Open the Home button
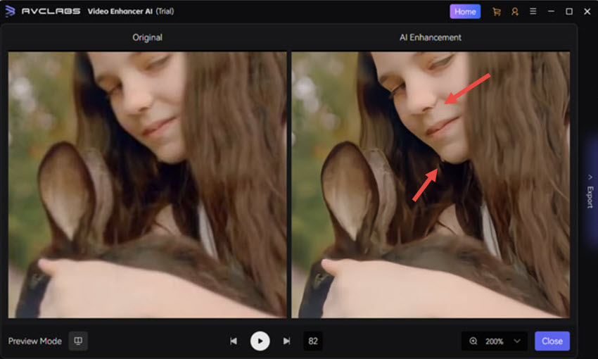Viewport: 598px width, 359px height. click(x=465, y=11)
